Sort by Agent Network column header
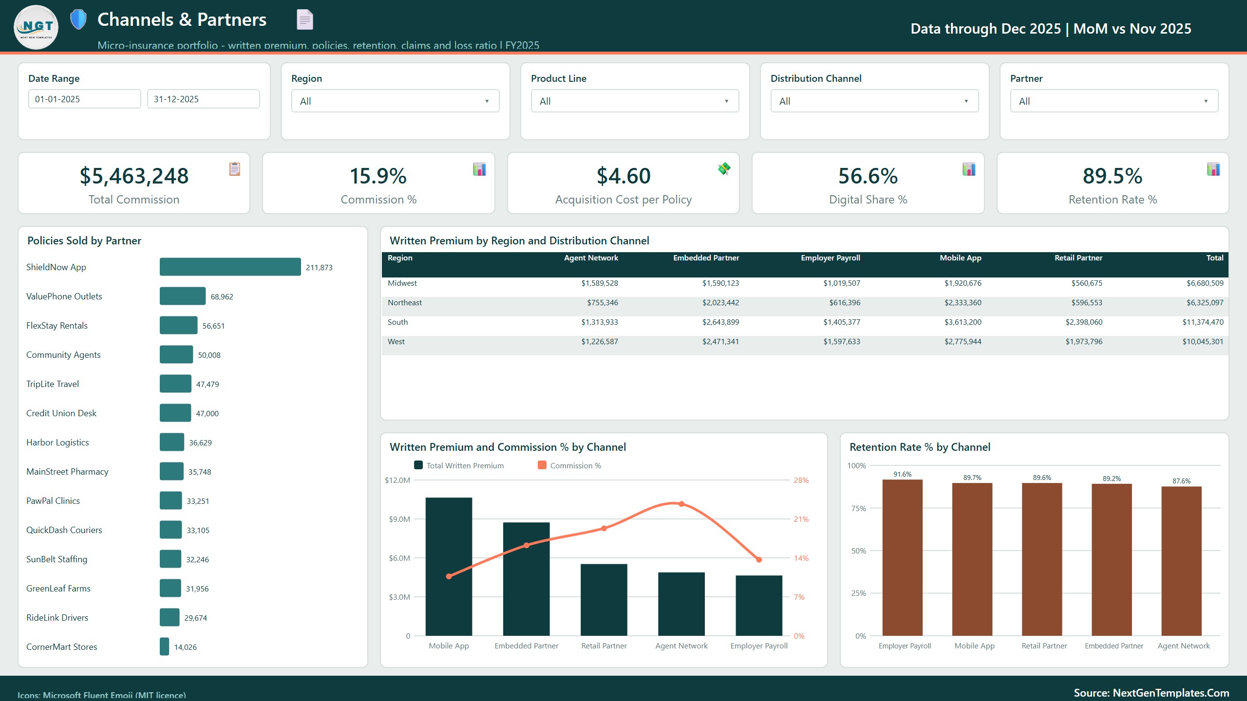Screen dimensions: 1247x701 point(591,258)
